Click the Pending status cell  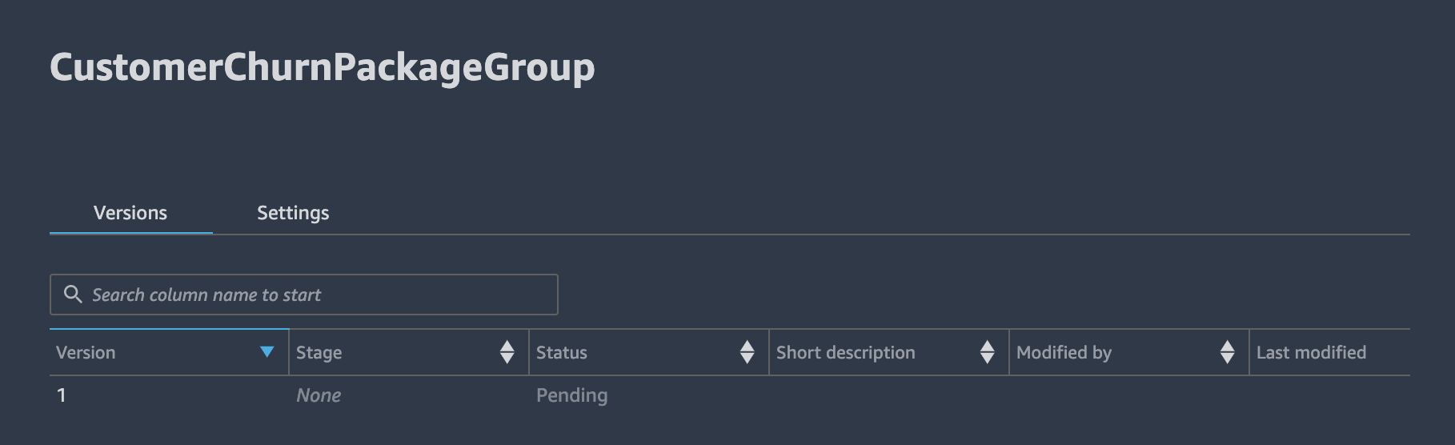click(x=571, y=395)
